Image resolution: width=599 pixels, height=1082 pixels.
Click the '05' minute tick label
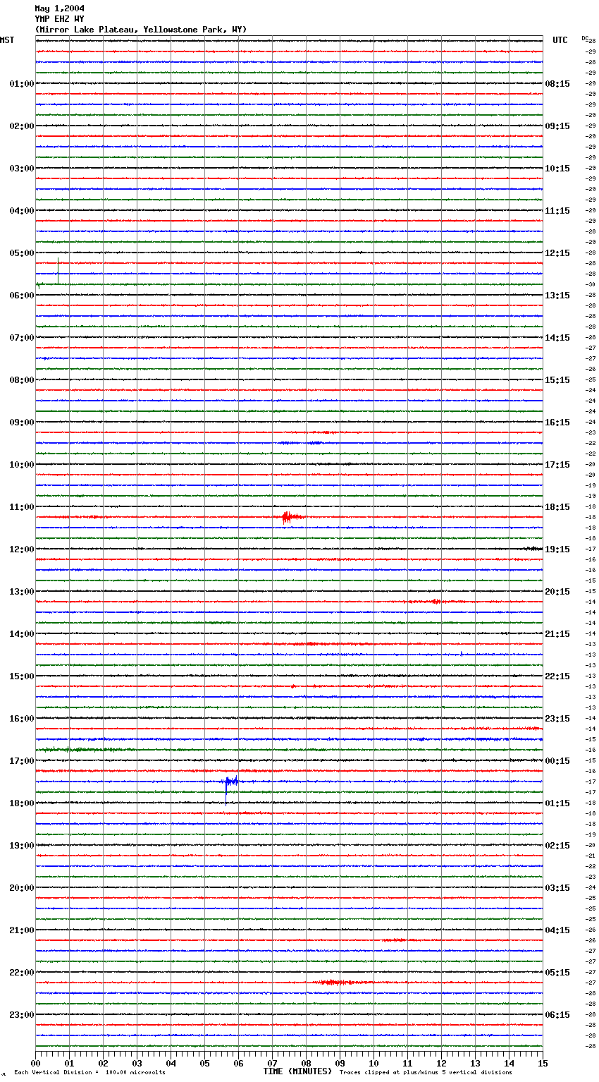(x=204, y=1063)
